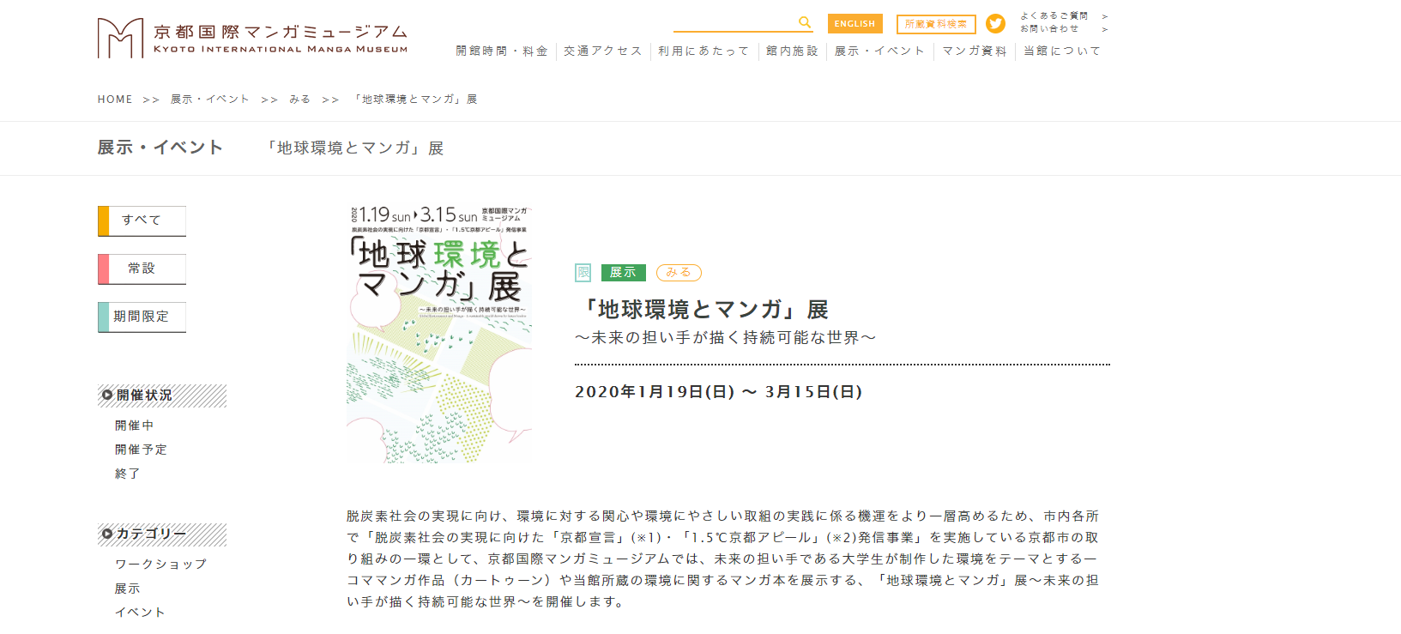Click 展示・イベント breadcrumb link
Screen dimensions: 1401x634
[x=210, y=100]
